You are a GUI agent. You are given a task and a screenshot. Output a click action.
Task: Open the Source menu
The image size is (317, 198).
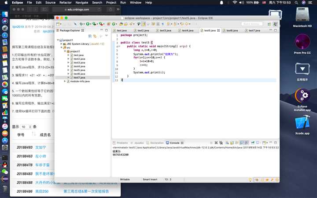tap(50, 3)
